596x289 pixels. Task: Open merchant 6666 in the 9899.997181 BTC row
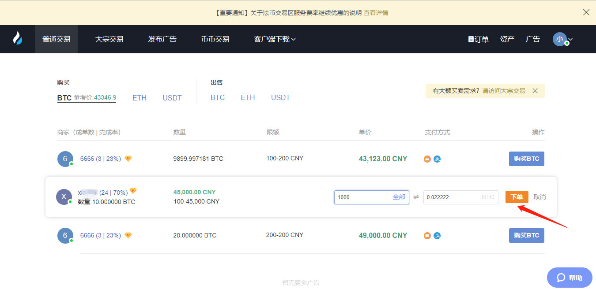[x=101, y=159]
